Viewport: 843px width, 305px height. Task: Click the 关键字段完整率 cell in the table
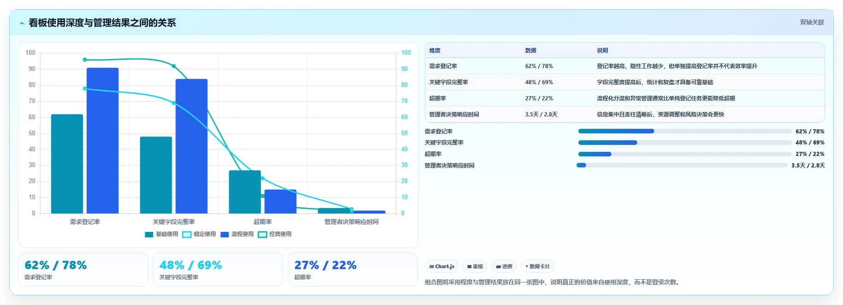[448, 82]
